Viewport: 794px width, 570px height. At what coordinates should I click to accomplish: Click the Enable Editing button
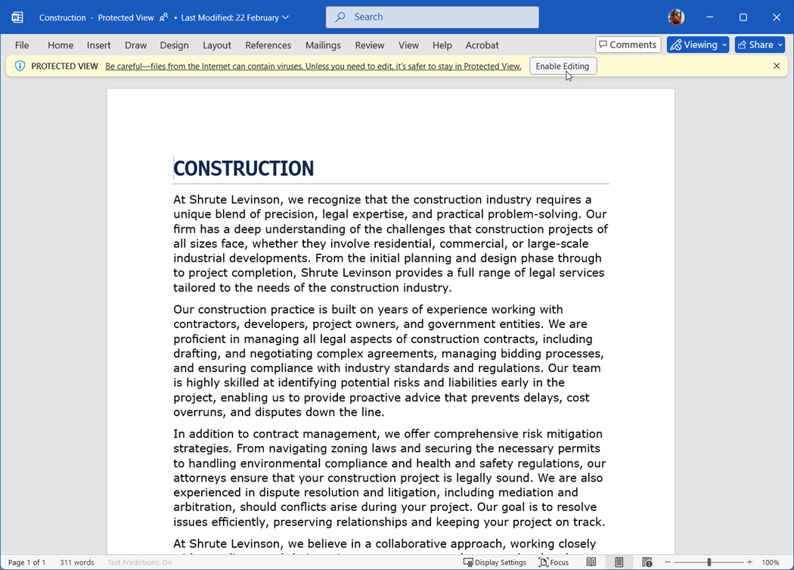563,67
